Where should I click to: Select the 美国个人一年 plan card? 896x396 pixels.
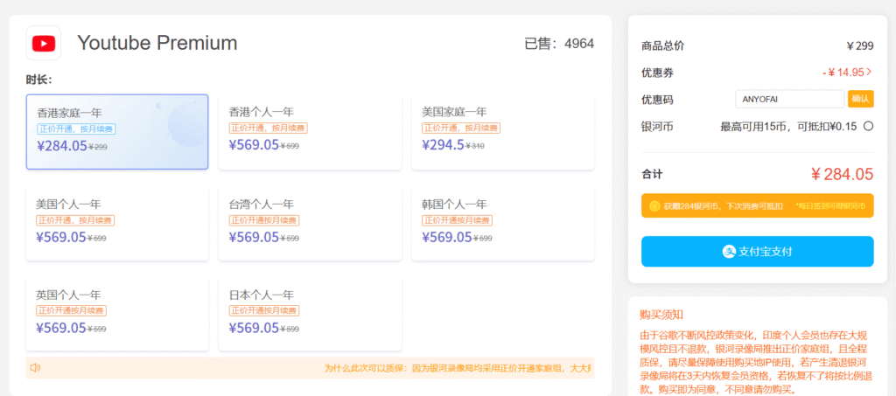117,224
